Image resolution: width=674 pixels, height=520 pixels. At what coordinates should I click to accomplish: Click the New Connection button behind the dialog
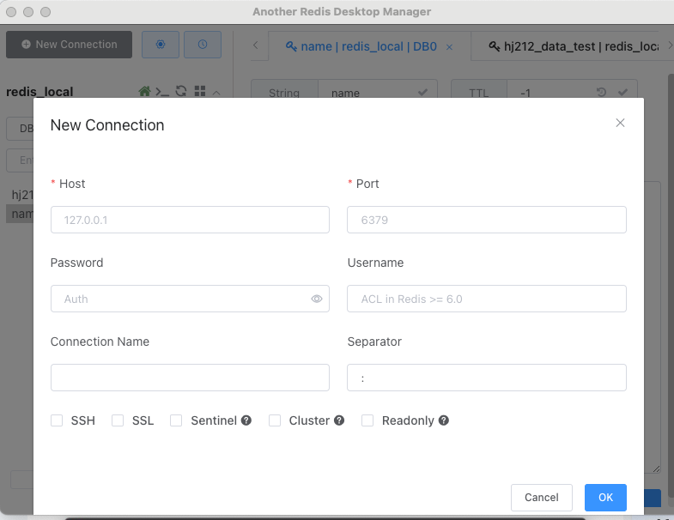[x=70, y=45]
